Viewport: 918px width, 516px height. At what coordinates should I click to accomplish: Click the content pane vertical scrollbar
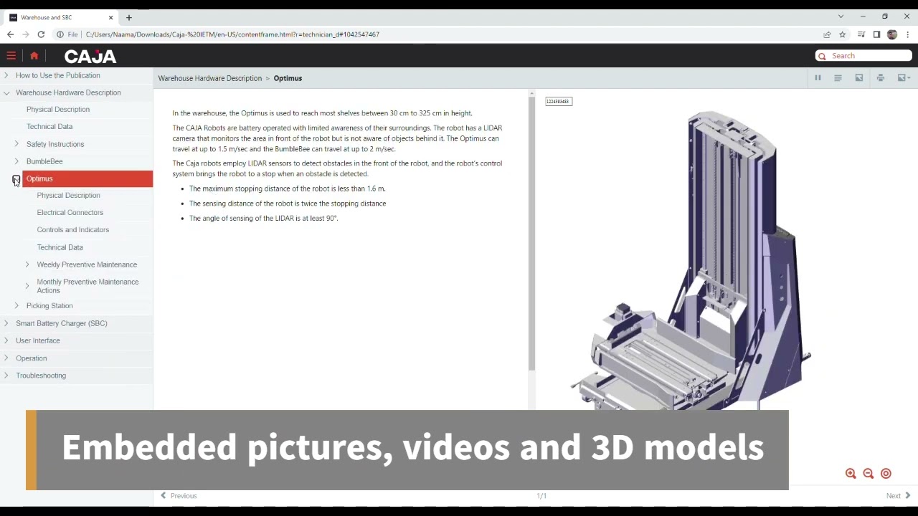pyautogui.click(x=531, y=233)
